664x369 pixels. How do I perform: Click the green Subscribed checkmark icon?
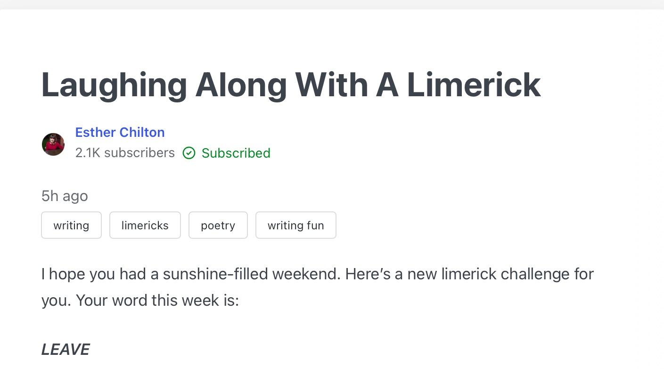[x=189, y=153]
